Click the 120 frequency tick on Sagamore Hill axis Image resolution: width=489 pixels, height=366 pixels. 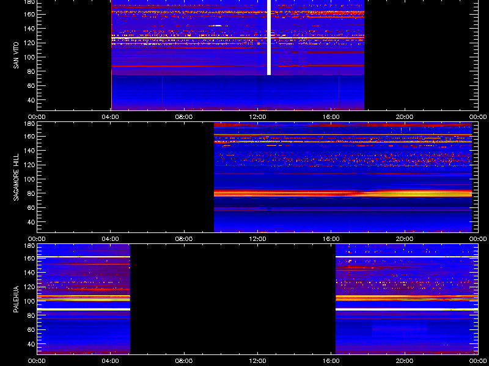(x=30, y=165)
